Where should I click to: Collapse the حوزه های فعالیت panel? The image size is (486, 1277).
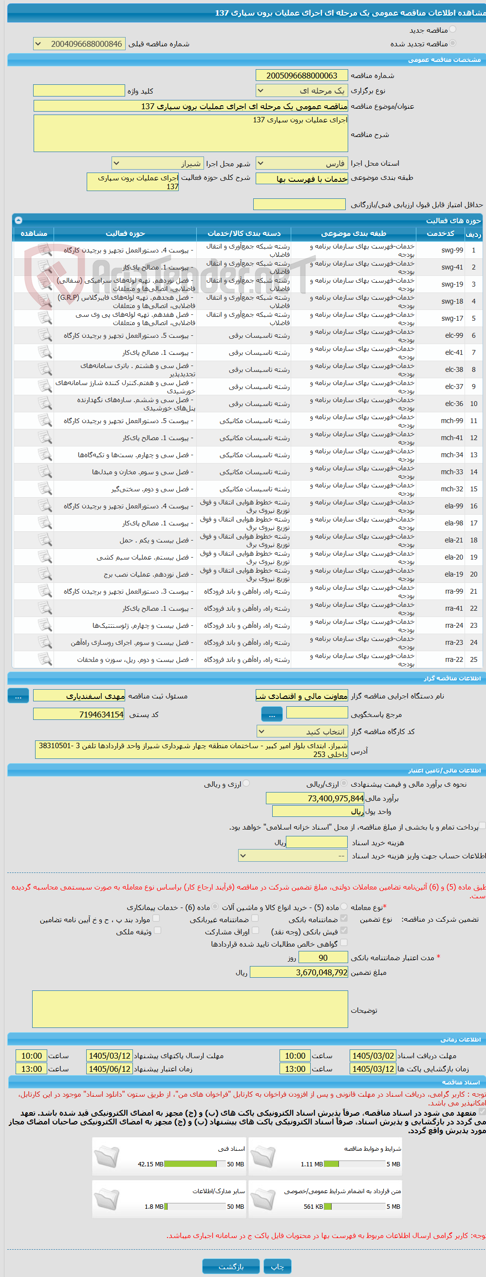19,220
